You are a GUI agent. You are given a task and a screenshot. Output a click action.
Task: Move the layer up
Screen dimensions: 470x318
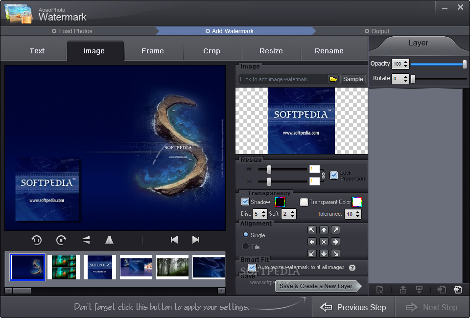[403, 290]
